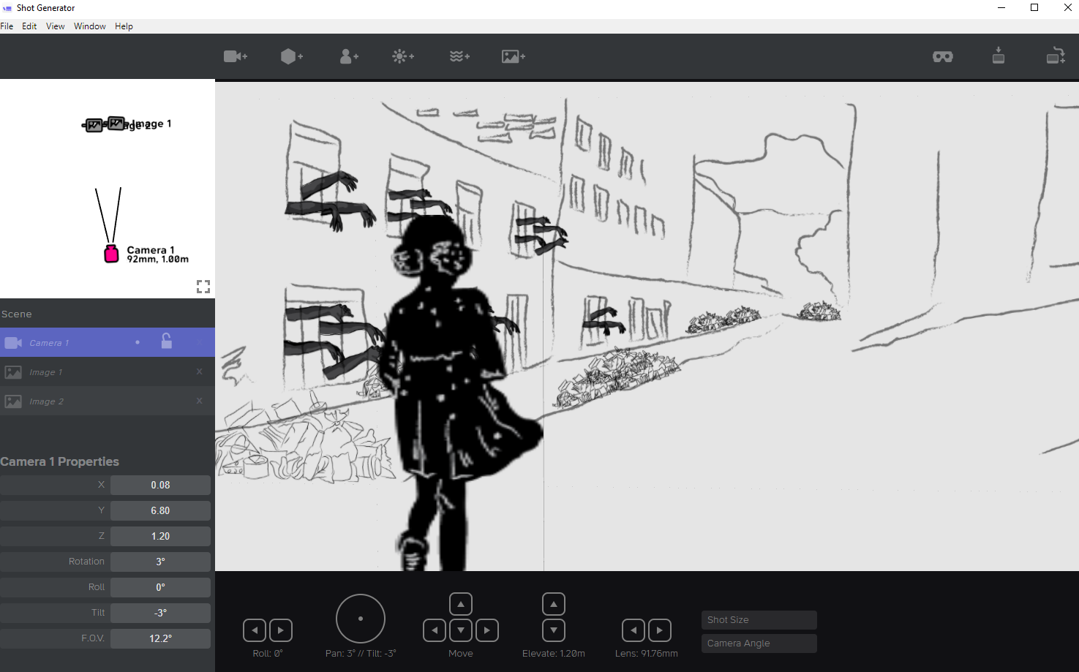This screenshot has height=672, width=1079.
Task: Save the current shot to board
Action: [998, 56]
